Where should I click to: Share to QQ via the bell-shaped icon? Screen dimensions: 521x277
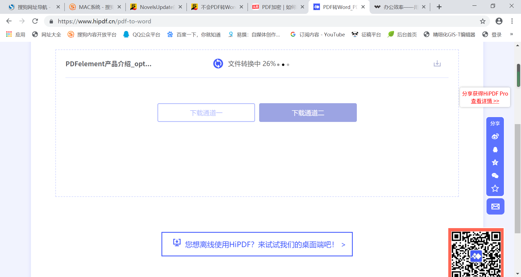tap(495, 150)
